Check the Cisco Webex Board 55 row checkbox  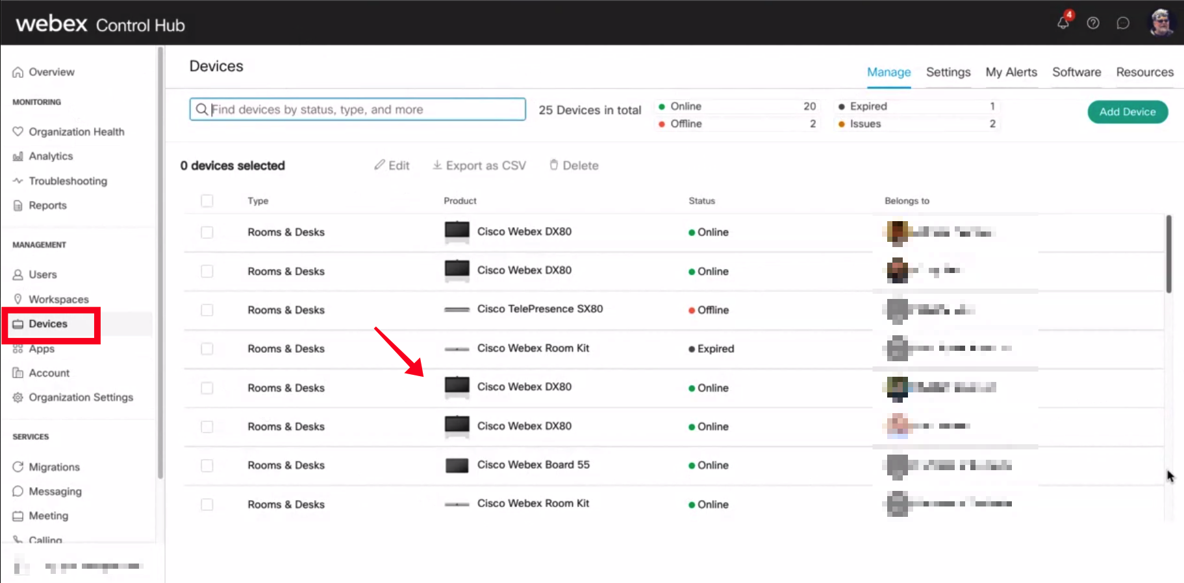tap(207, 466)
